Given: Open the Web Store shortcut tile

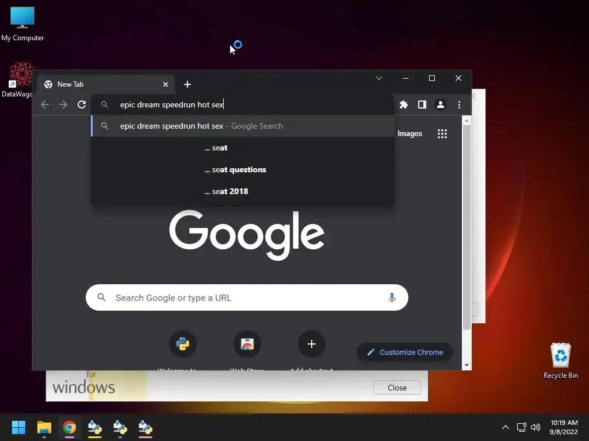Looking at the screenshot, I should click(x=247, y=344).
